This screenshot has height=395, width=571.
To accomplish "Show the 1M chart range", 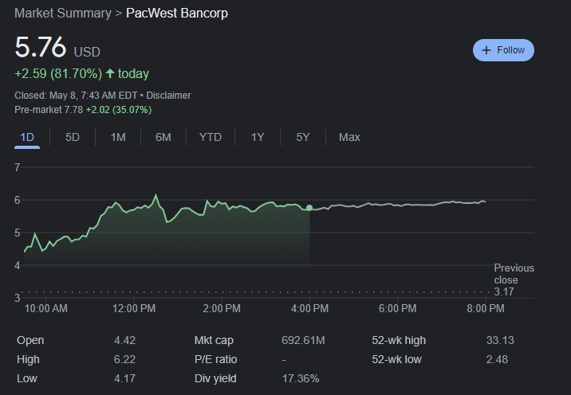I will [x=118, y=137].
